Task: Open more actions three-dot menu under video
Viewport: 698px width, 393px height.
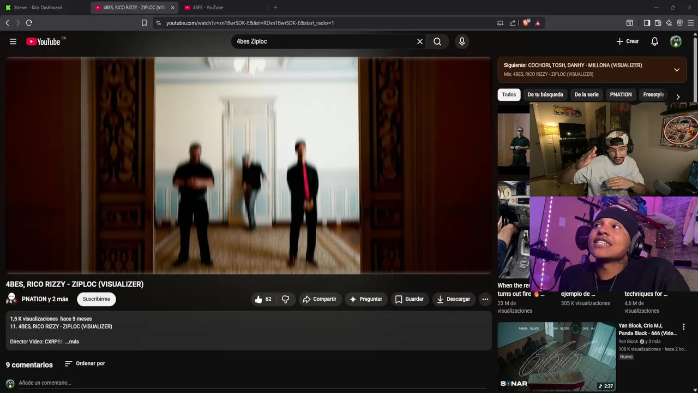Action: (x=485, y=299)
